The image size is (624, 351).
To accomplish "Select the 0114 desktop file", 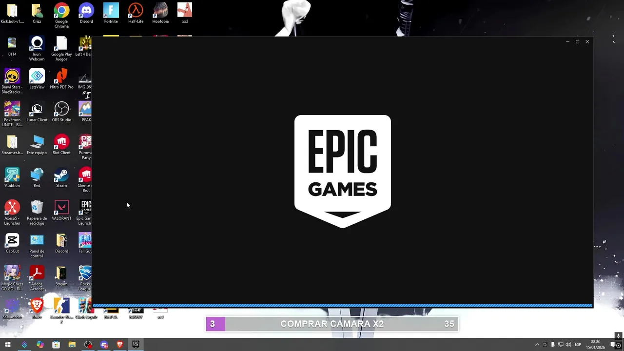I will pyautogui.click(x=12, y=46).
